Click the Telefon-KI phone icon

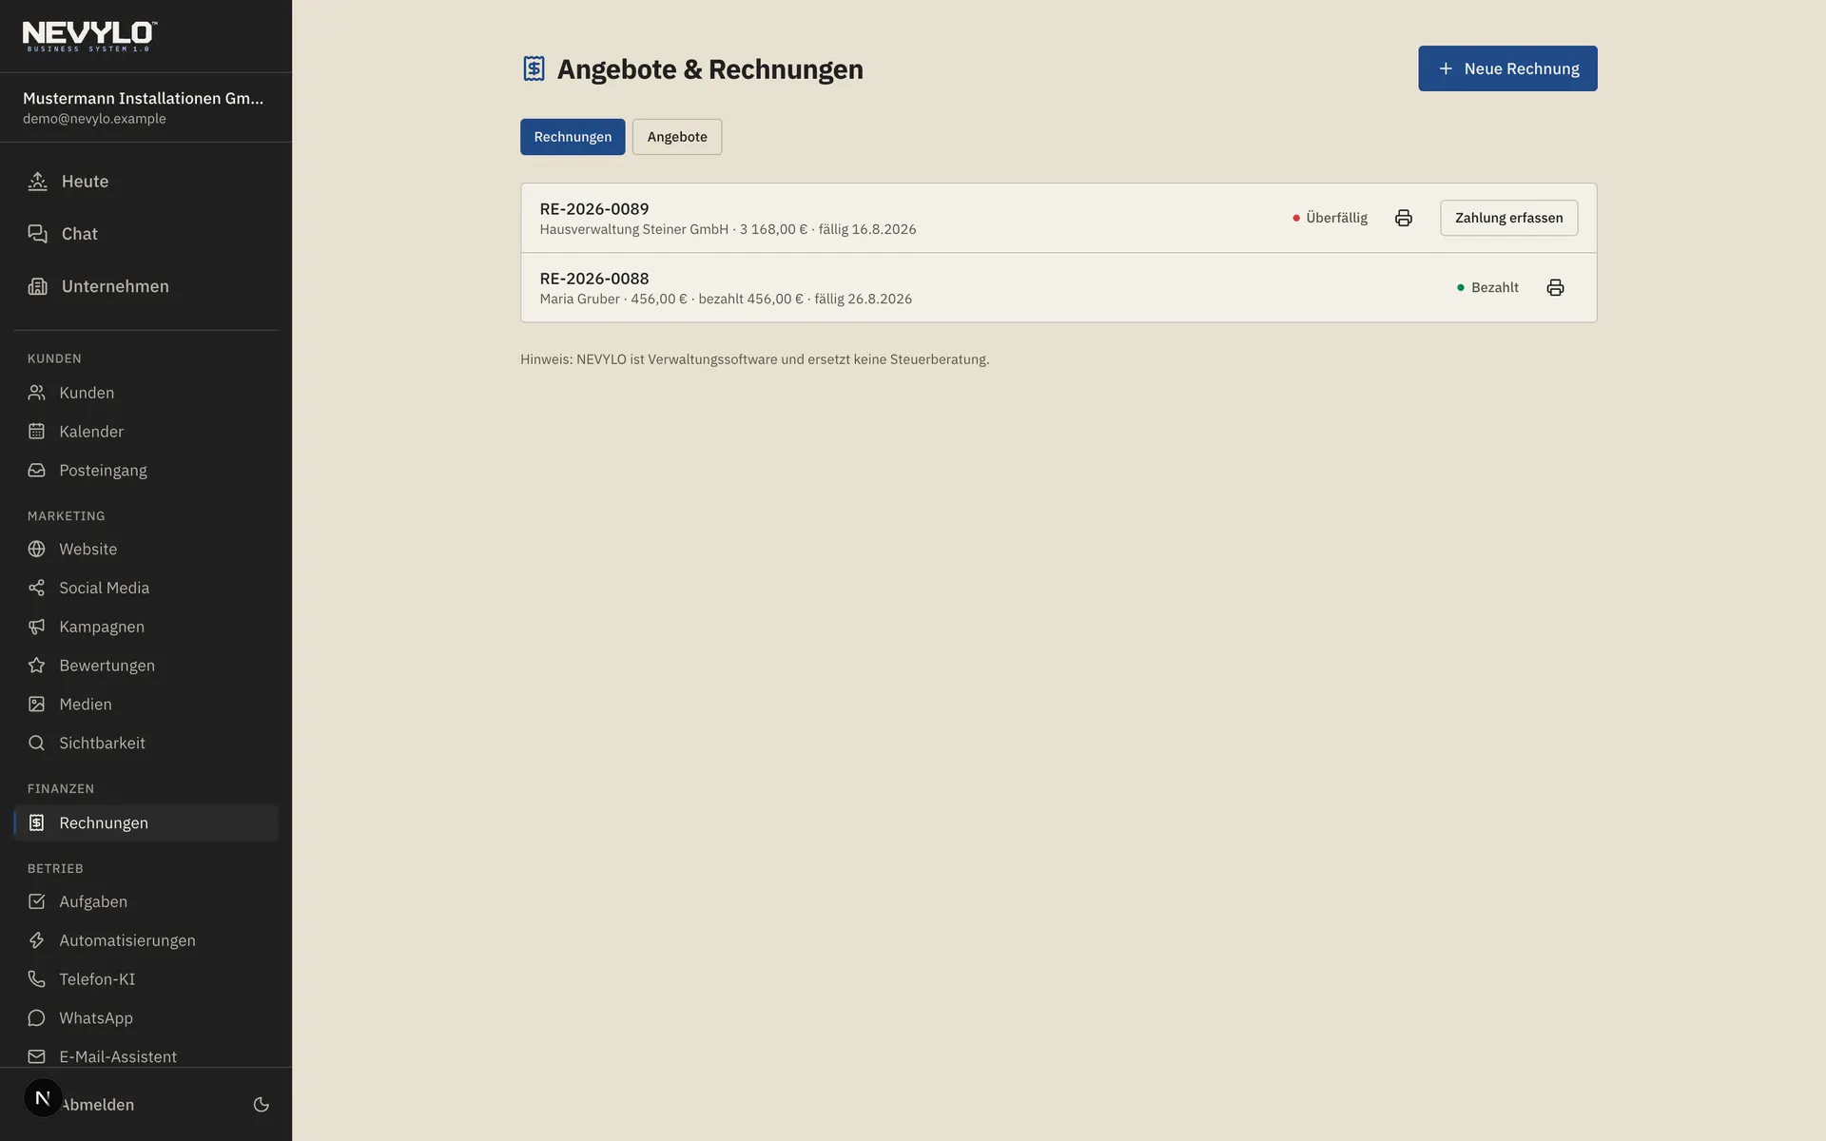36,979
